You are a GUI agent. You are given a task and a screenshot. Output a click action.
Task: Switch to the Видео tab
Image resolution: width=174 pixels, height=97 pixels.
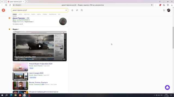point(33,14)
